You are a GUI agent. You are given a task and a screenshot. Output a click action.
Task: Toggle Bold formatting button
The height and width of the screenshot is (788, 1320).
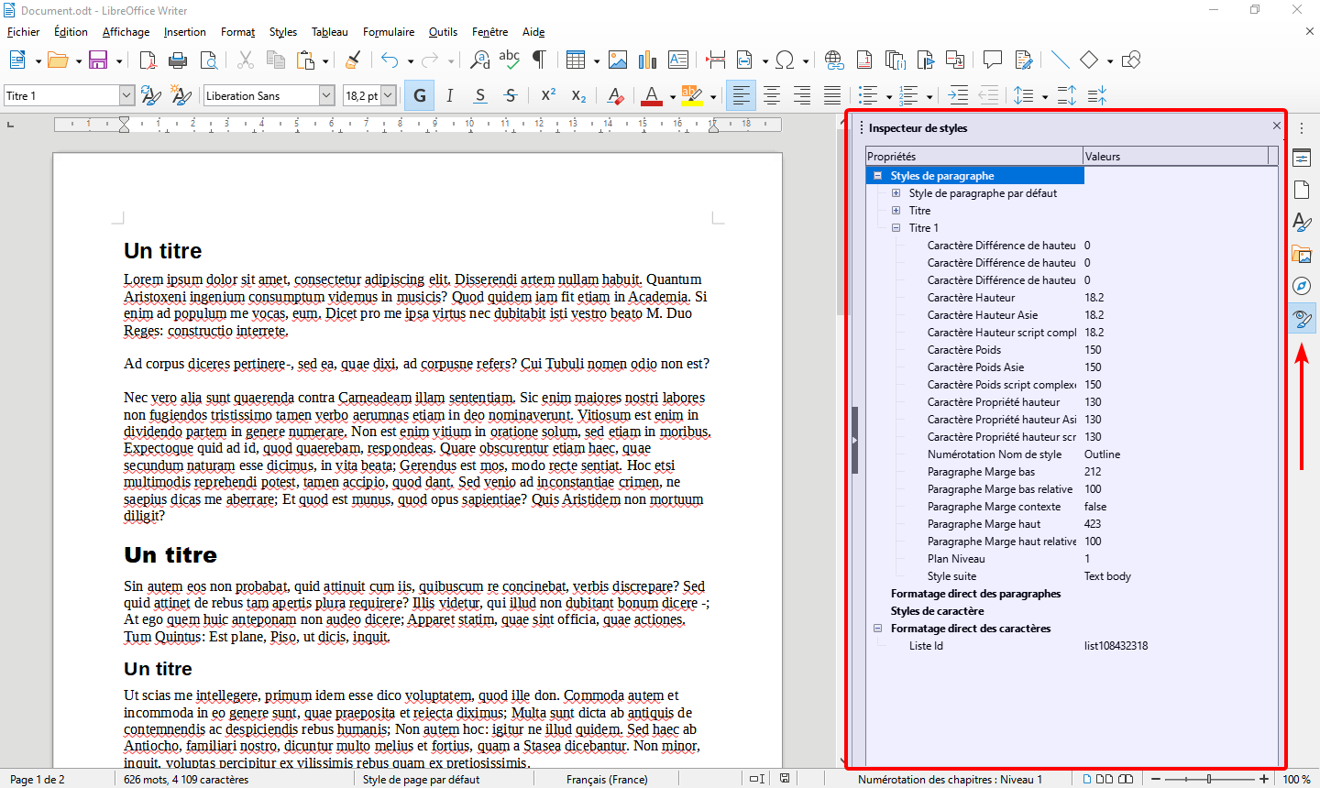(419, 95)
